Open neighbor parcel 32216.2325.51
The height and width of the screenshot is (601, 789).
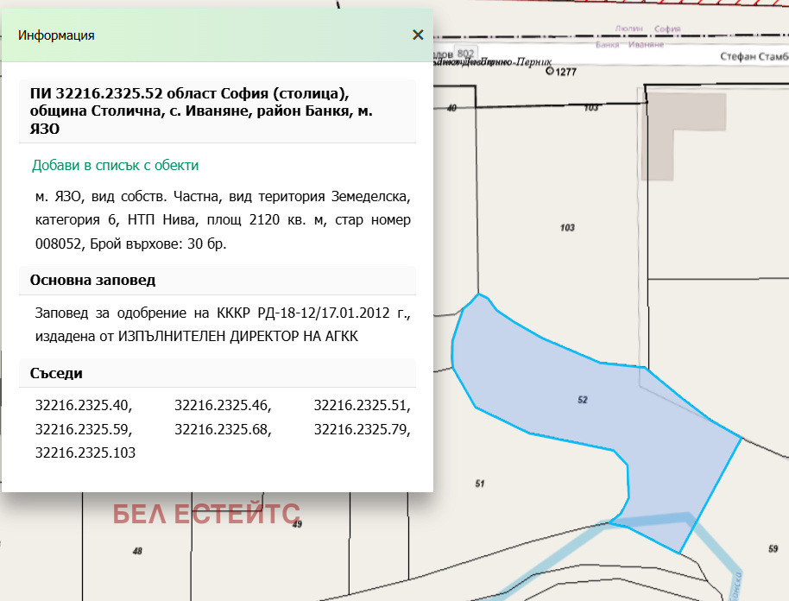[362, 405]
